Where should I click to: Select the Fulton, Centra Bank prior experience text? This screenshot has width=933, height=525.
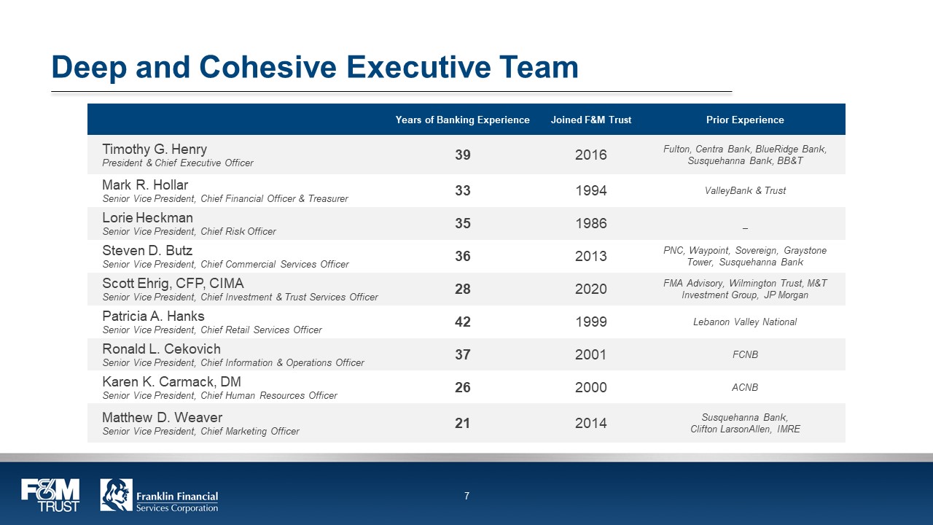tap(745, 155)
